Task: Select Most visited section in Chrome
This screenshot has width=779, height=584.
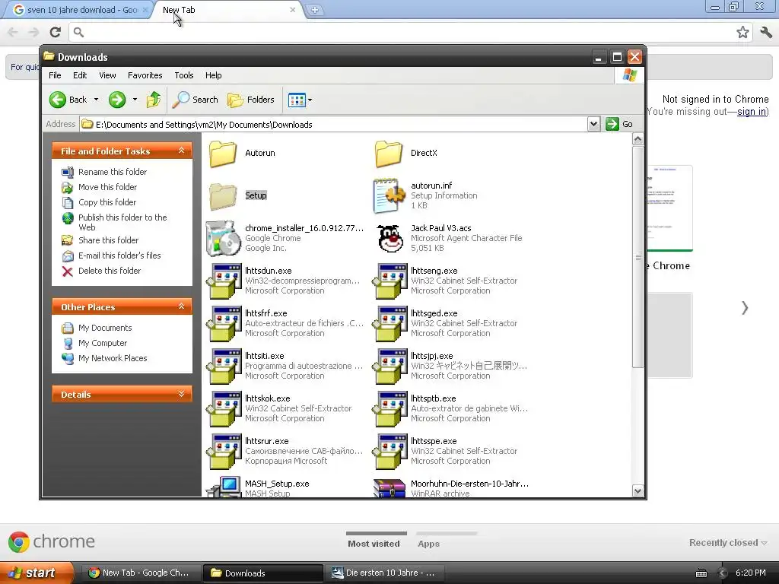Action: point(374,544)
